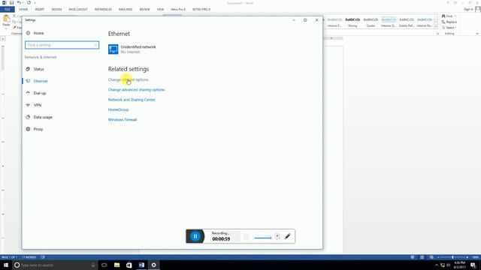Image resolution: width=481 pixels, height=270 pixels.
Task: Open File Explorer from taskbar
Action: [117, 265]
